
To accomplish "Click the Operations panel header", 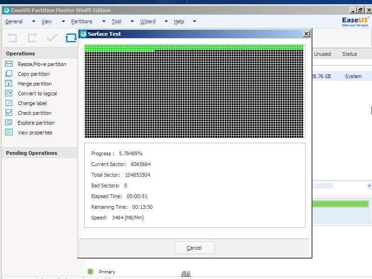I will [x=40, y=53].
